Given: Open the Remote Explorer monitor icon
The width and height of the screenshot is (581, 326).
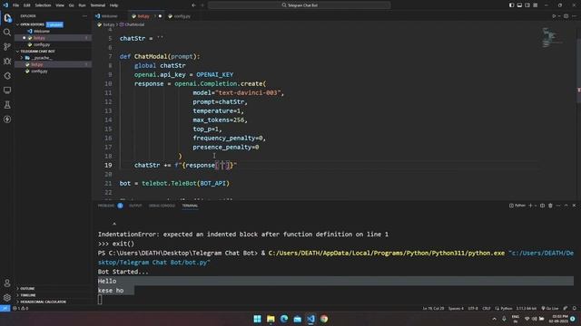Looking at the screenshot, I should click(x=7, y=91).
